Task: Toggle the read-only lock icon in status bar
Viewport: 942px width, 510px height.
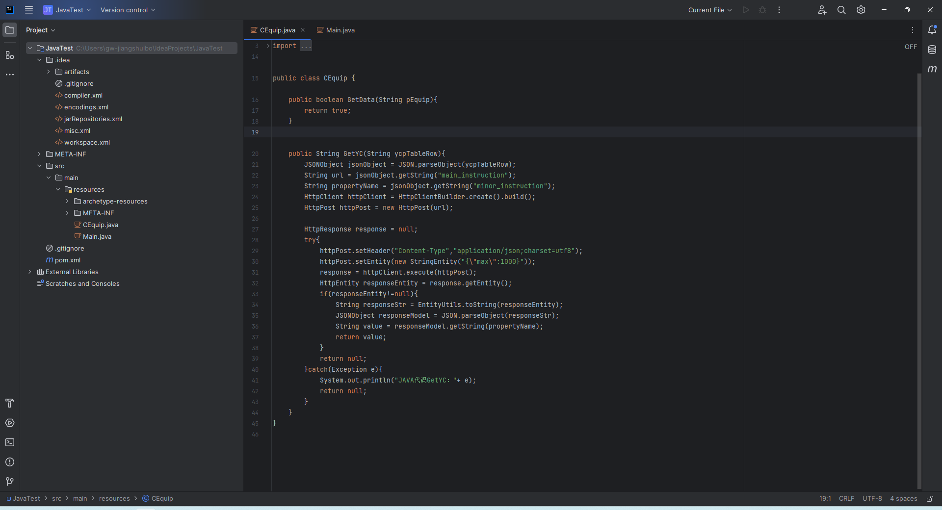Action: (x=930, y=498)
